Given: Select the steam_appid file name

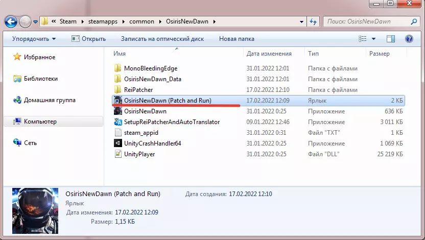Looking at the screenshot, I should point(141,133).
